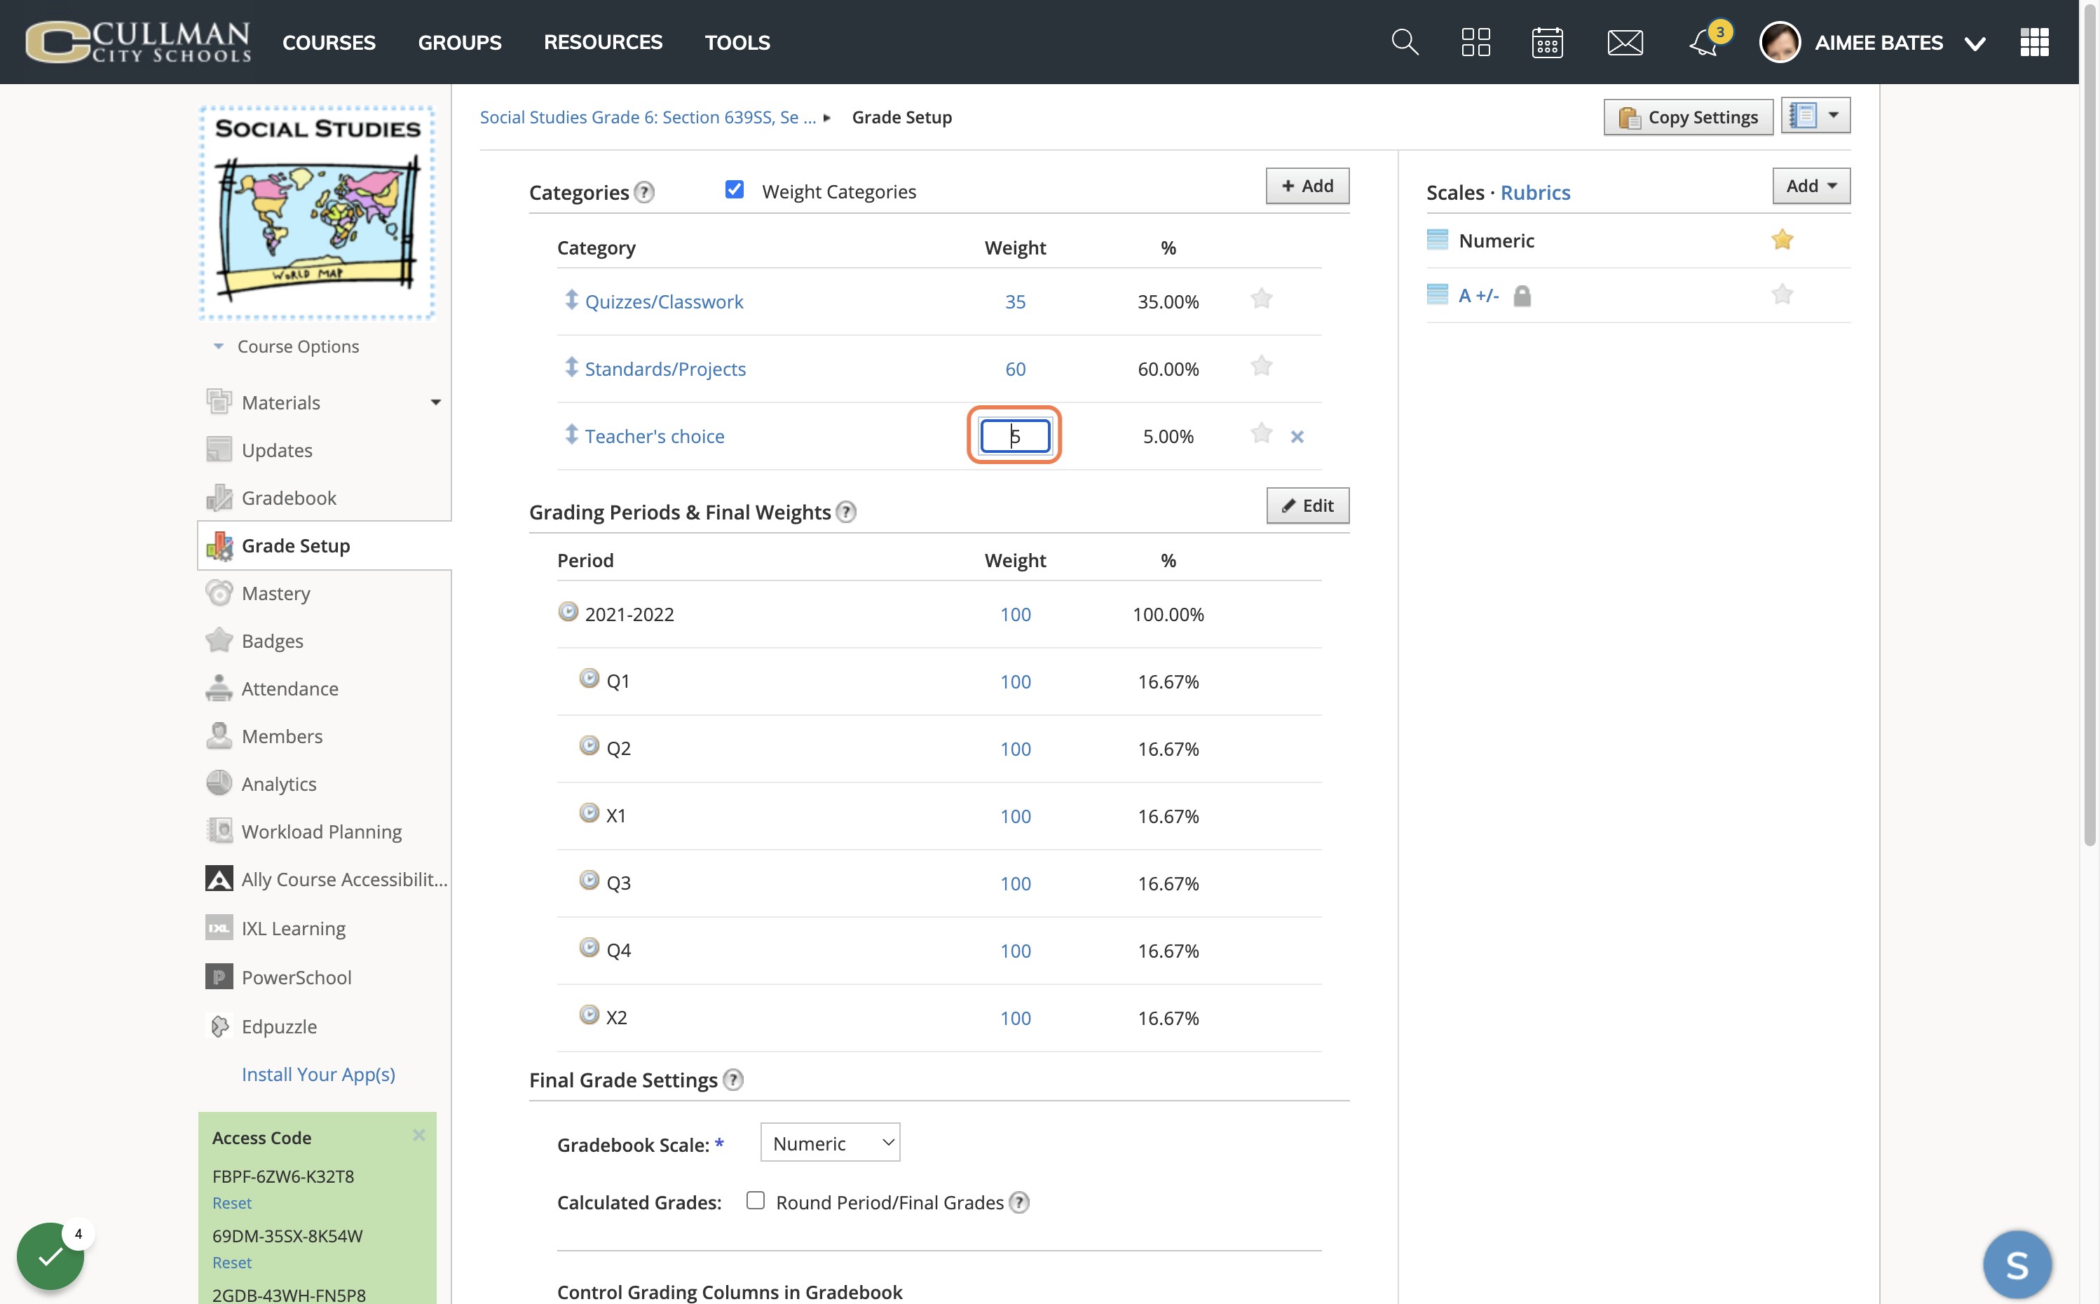Go to Gradebook in sidebar

[289, 498]
